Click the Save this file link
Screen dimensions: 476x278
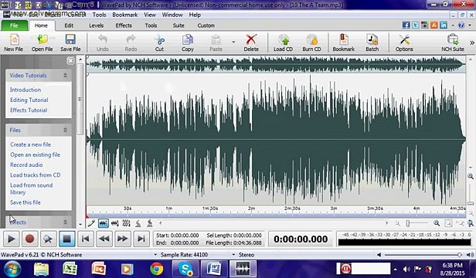[x=25, y=202]
